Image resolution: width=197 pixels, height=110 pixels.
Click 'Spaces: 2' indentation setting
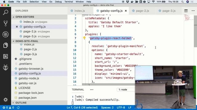point(107,108)
